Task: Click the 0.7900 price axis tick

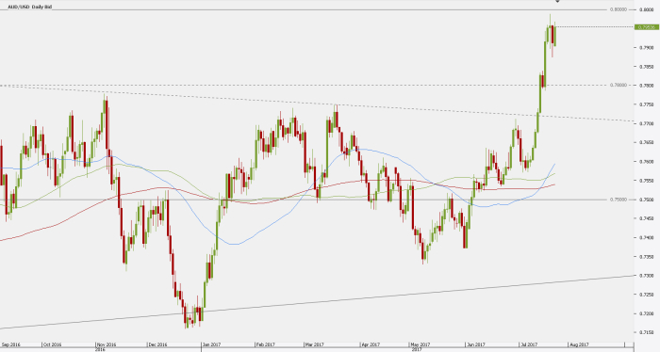Action: coord(646,47)
